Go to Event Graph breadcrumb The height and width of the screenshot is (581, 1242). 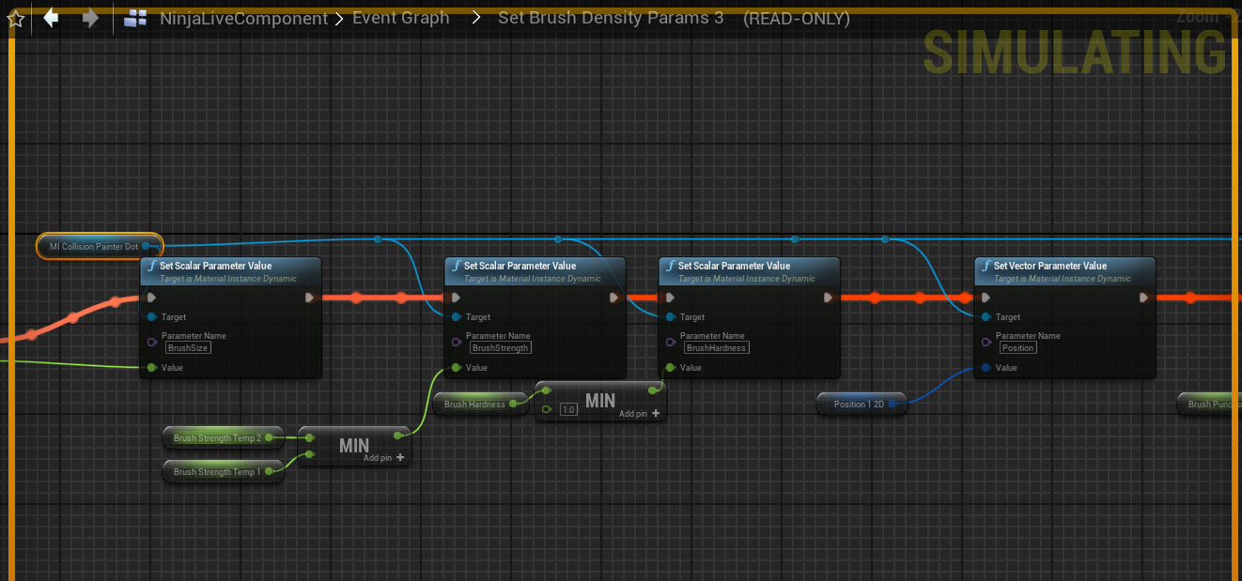coord(400,18)
